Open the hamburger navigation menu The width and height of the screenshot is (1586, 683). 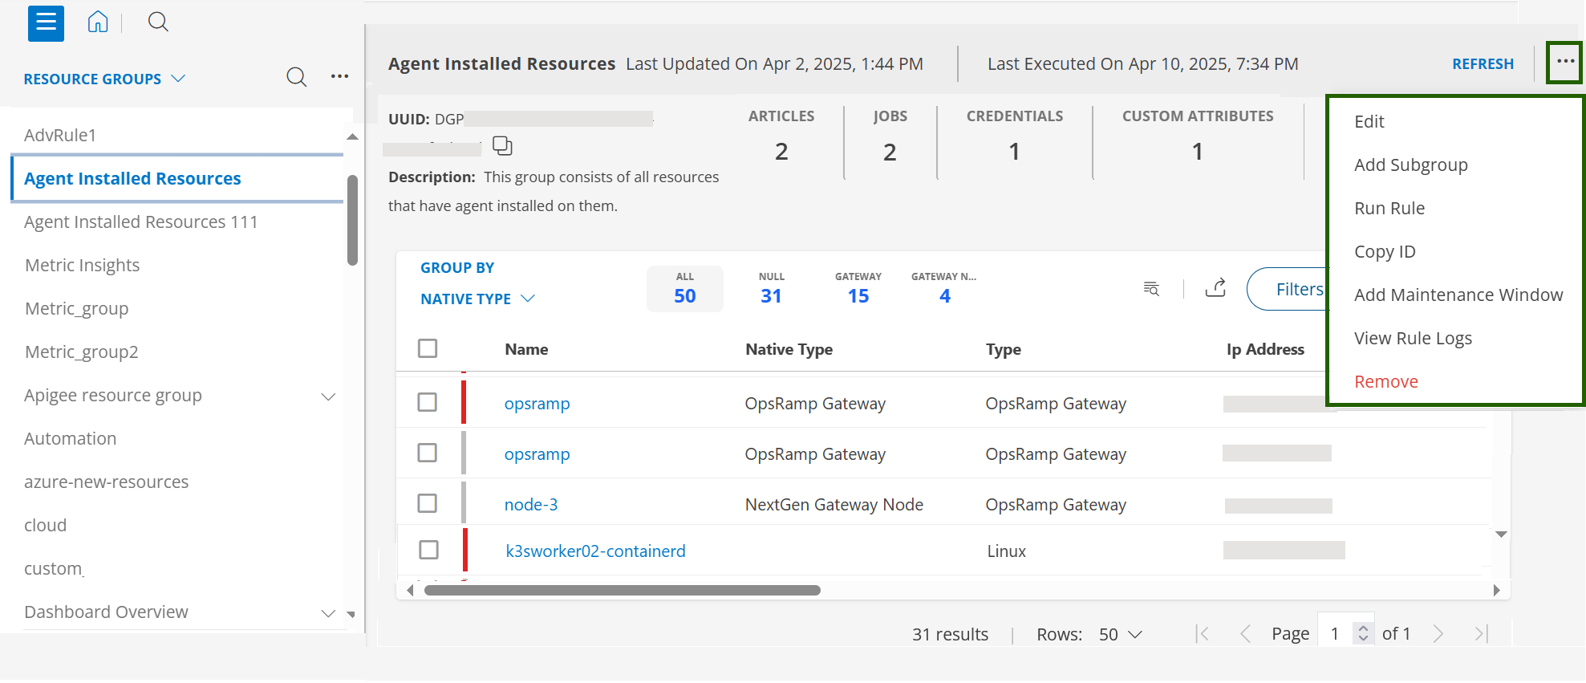click(x=46, y=22)
